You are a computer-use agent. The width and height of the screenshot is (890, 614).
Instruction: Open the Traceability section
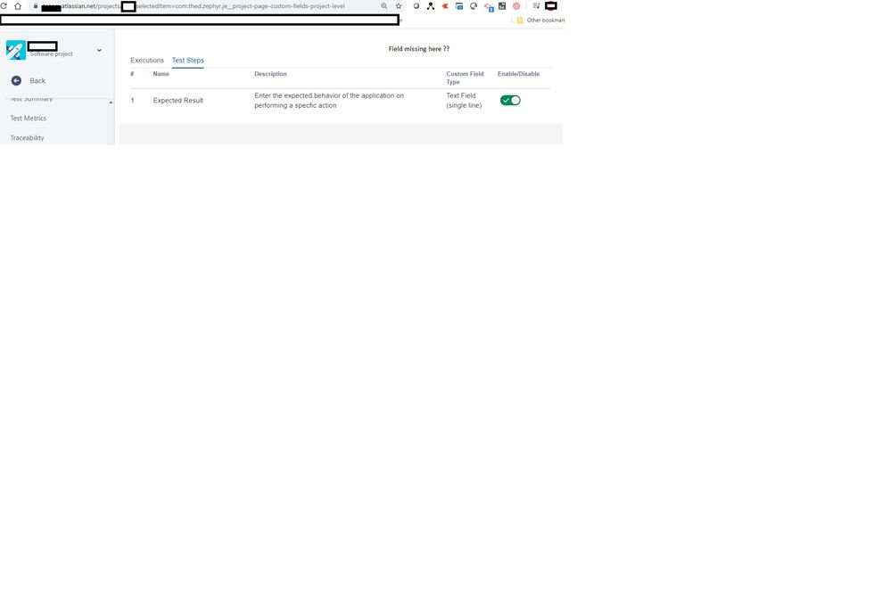[x=27, y=137]
